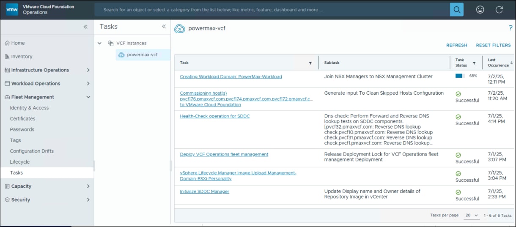Click the Fleet Management icon

[7, 97]
